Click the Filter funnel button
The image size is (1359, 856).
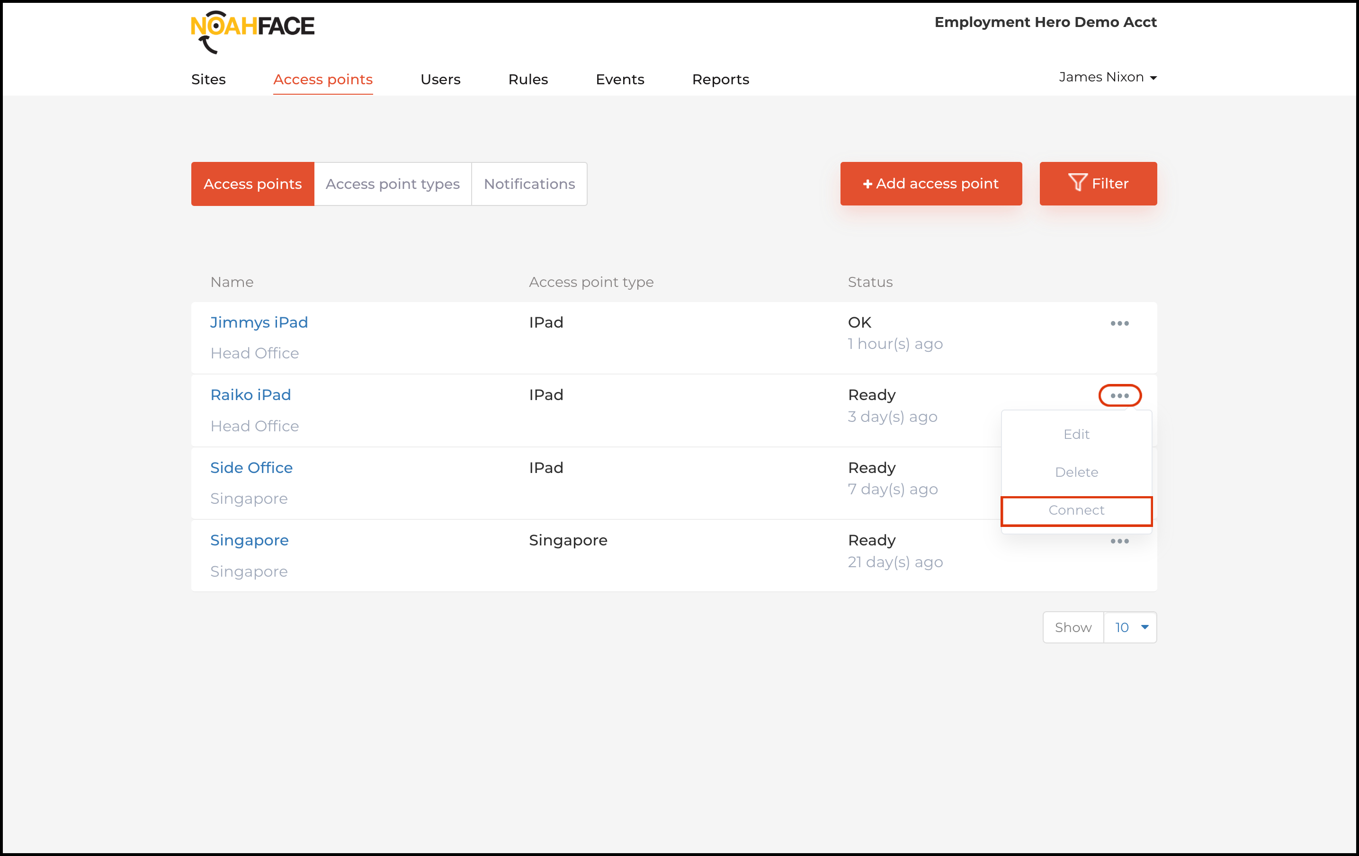click(x=1098, y=183)
